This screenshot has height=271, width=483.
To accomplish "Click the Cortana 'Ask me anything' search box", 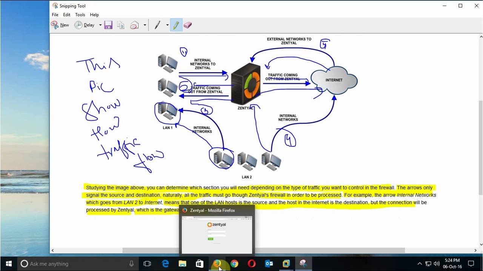I will point(77,264).
